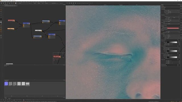This screenshot has width=182, height=102.
Task: Click the topmost grayscale gradient ramp in properties
Action: (172, 42)
